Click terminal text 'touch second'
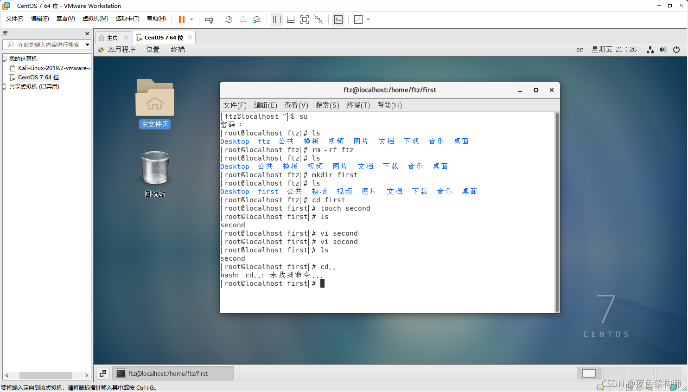688x392 pixels. pos(345,208)
